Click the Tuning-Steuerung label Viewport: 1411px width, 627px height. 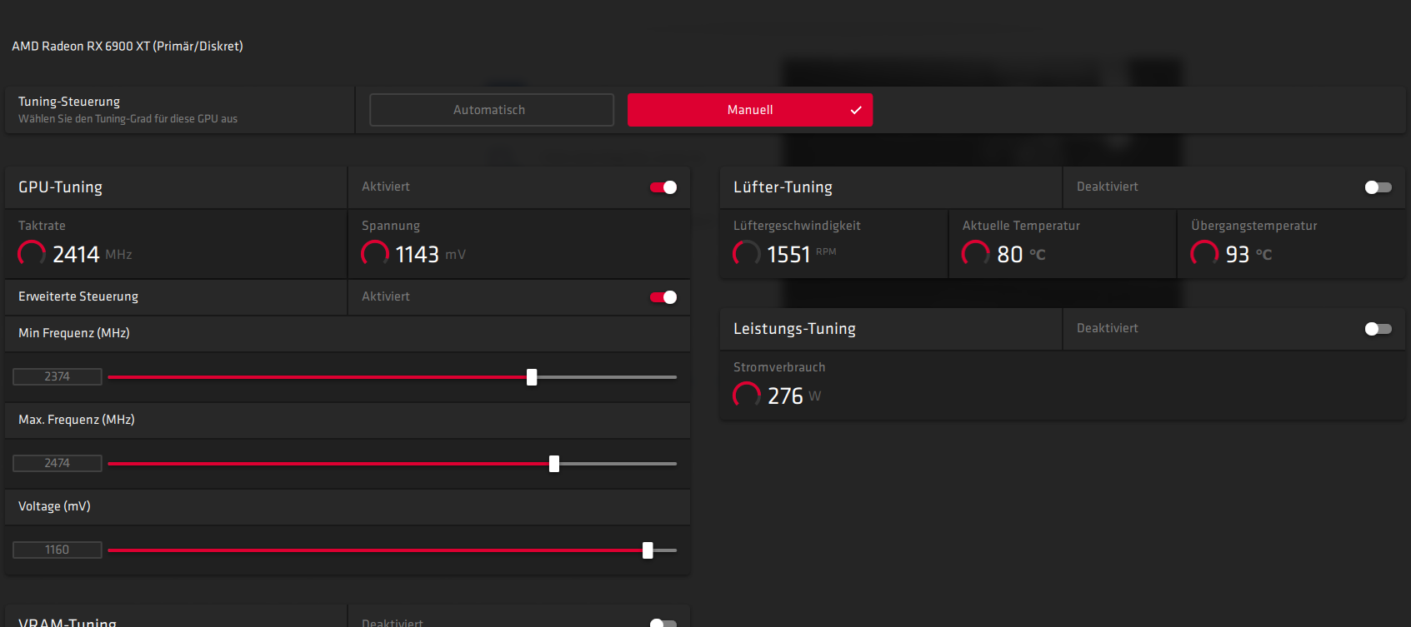tap(69, 102)
